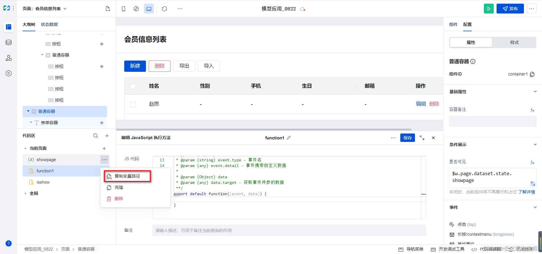This screenshot has width=542, height=254.
Task: Open showpage variable more options
Action: click(104, 160)
